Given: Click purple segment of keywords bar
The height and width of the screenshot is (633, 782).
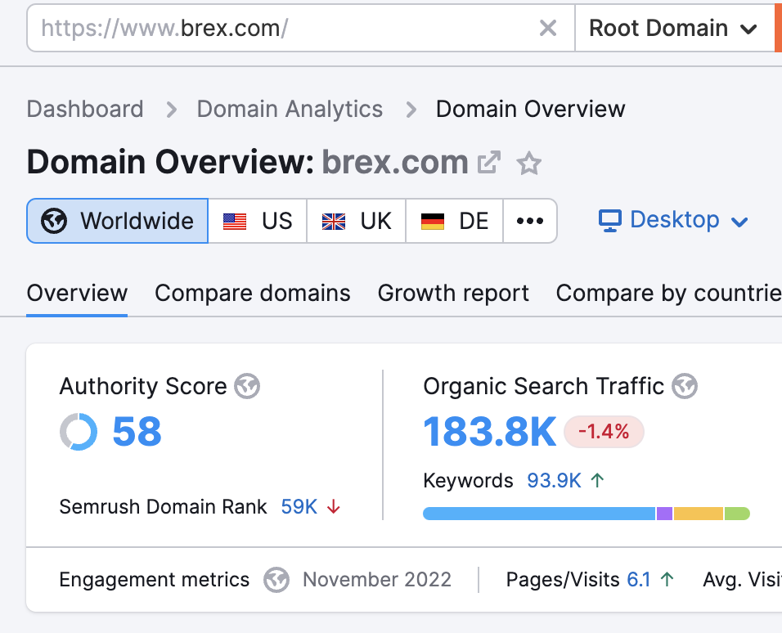Looking at the screenshot, I should point(664,514).
